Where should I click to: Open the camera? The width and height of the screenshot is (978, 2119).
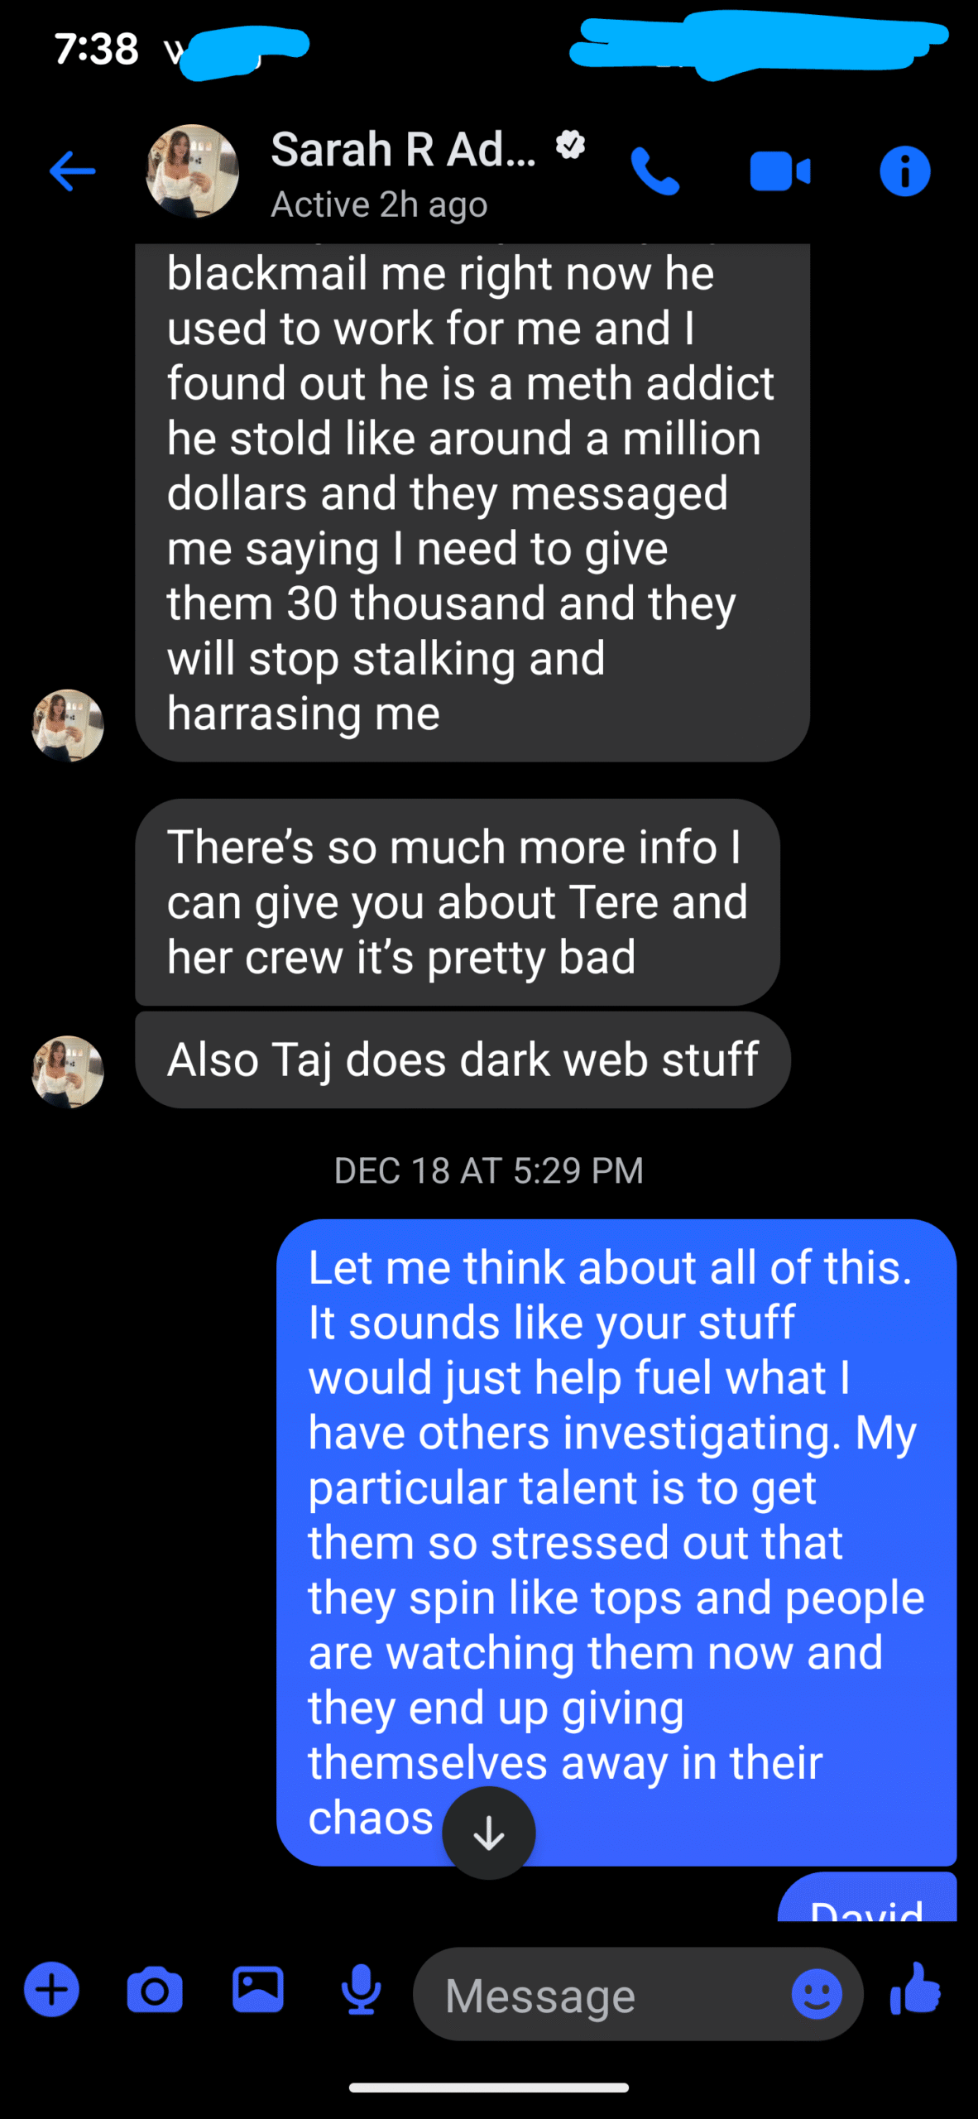pos(155,1989)
